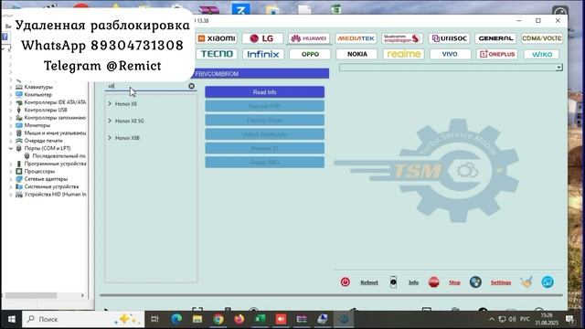The image size is (585, 329).
Task: Click the blue round remote-connection icon
Action: coord(548,282)
